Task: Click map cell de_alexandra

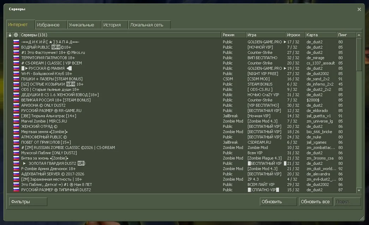Action: (318, 174)
